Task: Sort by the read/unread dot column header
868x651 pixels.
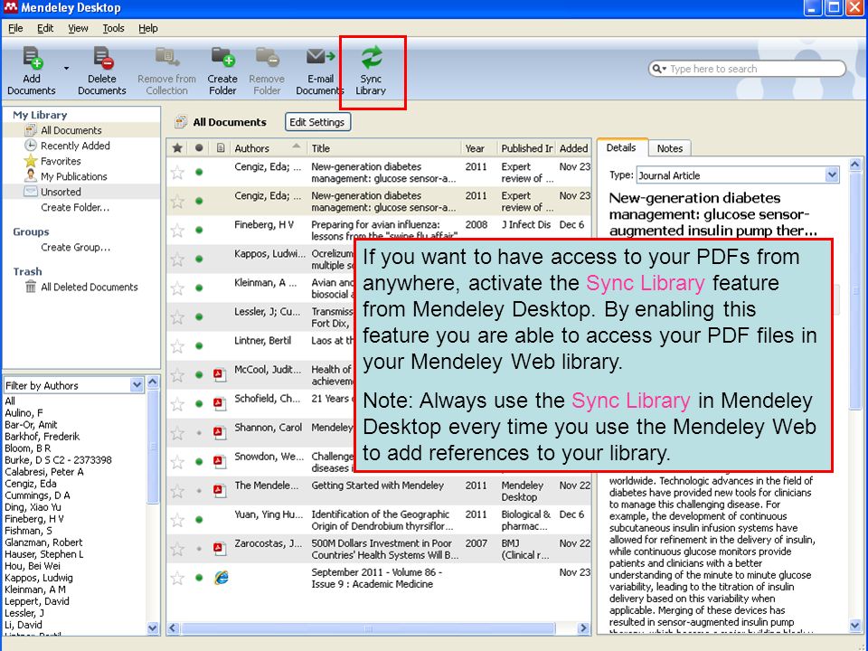Action: 199,147
